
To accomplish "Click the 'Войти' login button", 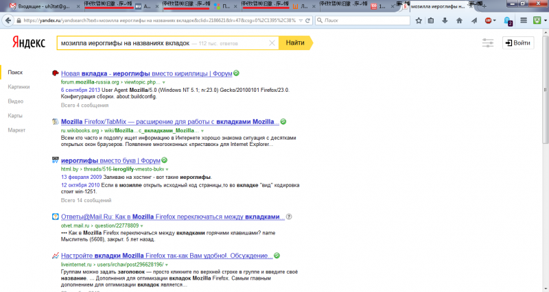I will pyautogui.click(x=517, y=43).
